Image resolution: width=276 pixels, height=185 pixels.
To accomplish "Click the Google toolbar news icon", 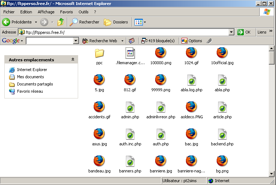I will click(x=132, y=41).
